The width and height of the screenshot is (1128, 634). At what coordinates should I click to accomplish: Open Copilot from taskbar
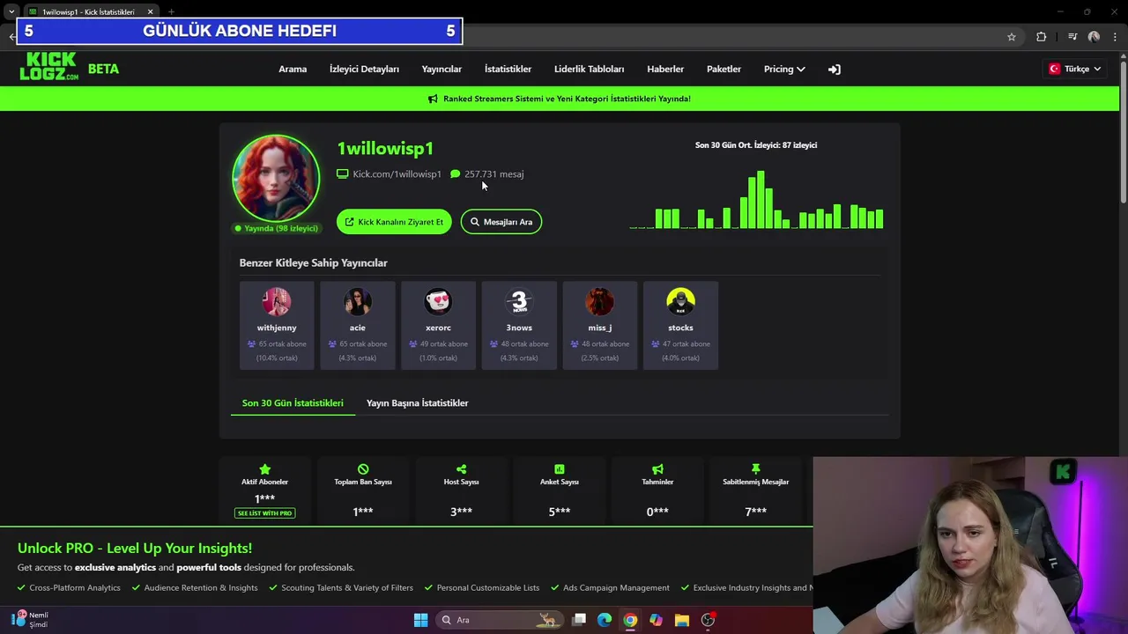click(656, 620)
